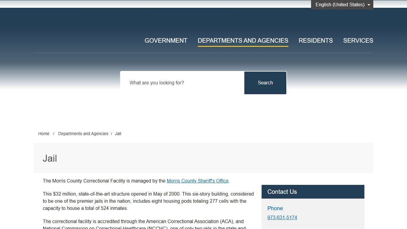Open the English (United States) language selector
Viewport: 407px width, 229px height.
pyautogui.click(x=340, y=5)
